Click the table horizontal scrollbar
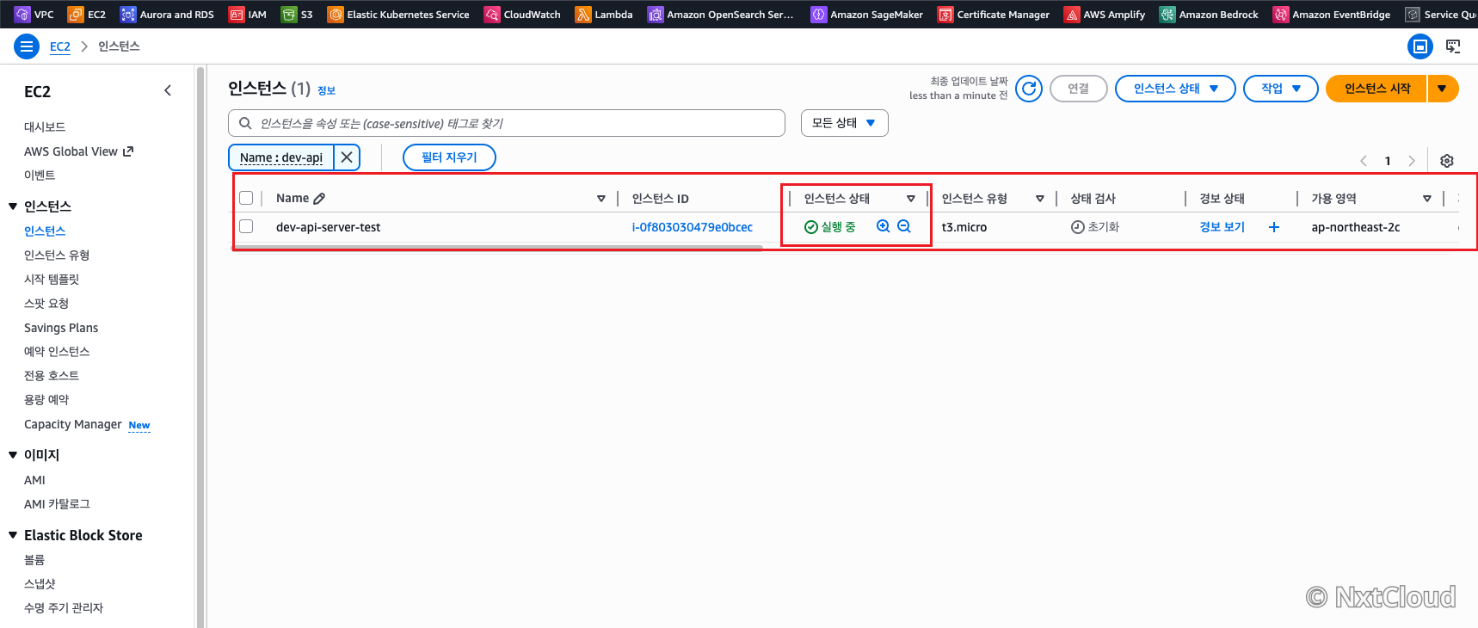This screenshot has height=628, width=1478. (498, 247)
